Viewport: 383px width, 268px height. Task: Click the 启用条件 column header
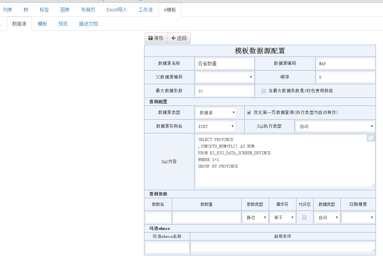(283, 236)
